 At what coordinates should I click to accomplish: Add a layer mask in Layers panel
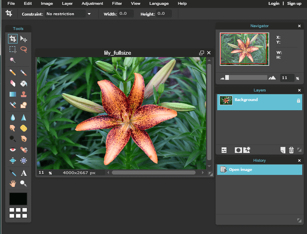(x=238, y=150)
